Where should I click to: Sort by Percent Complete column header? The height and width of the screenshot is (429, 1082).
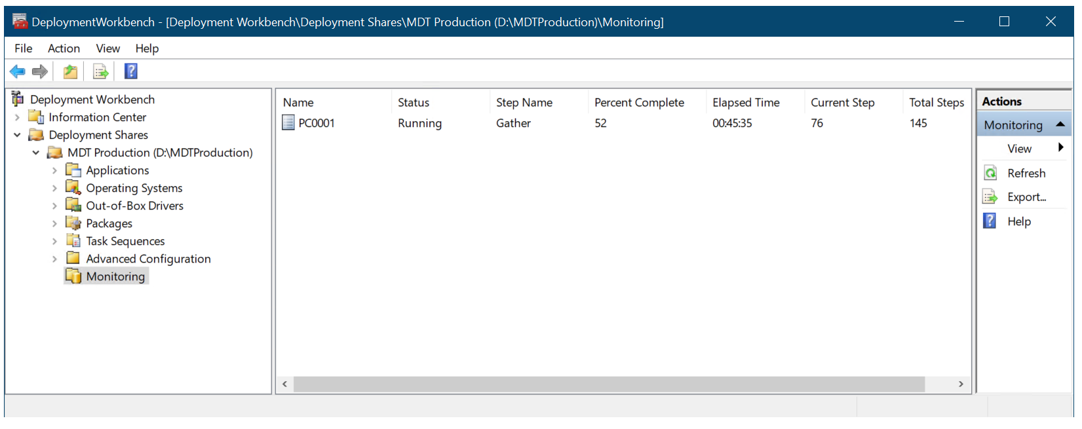coord(639,102)
